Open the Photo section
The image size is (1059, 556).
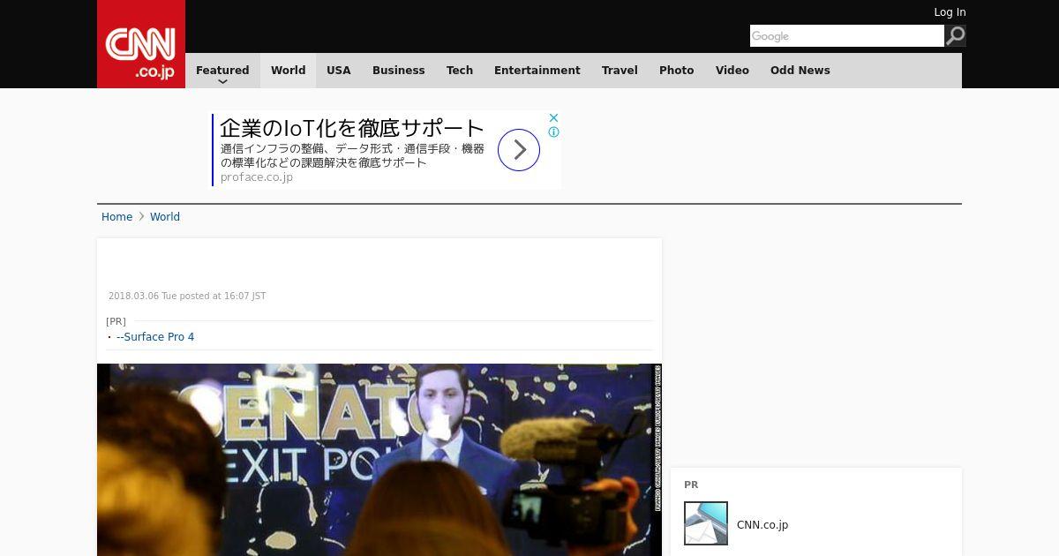click(x=677, y=71)
